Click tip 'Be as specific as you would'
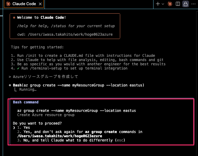 pyautogui.click(x=88, y=64)
